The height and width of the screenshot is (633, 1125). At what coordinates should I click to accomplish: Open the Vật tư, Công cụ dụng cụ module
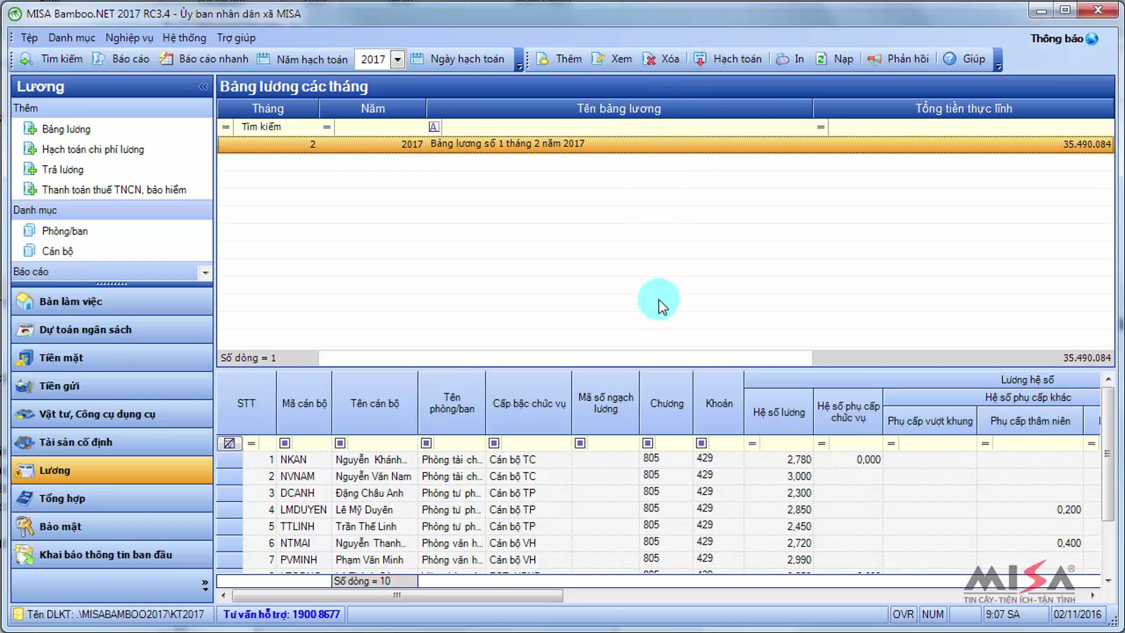click(x=112, y=414)
